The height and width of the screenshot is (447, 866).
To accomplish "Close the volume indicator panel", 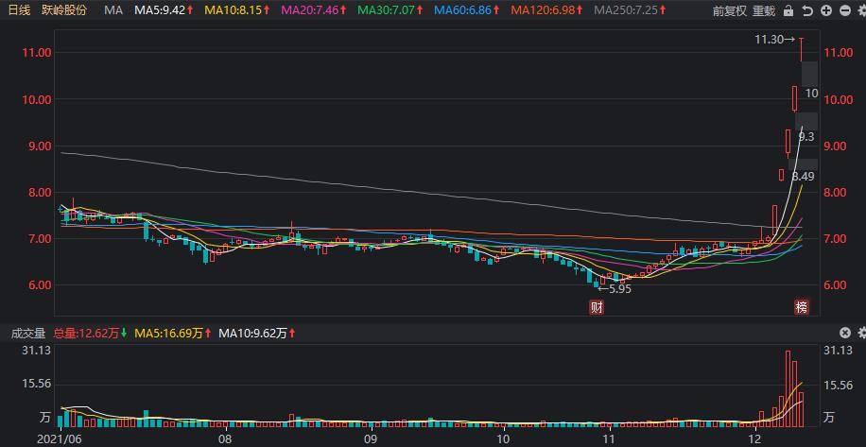I will click(x=845, y=333).
